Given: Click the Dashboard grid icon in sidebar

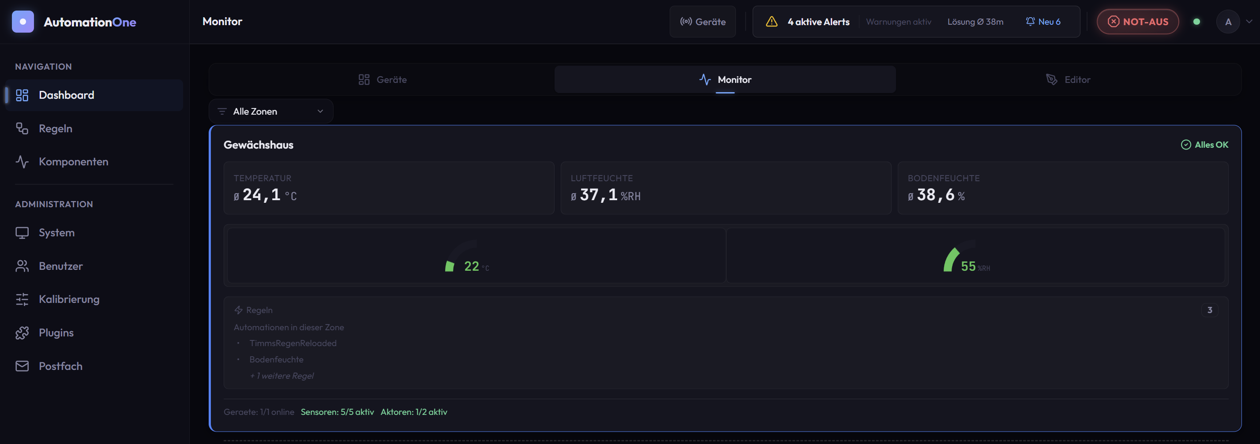Looking at the screenshot, I should click(x=22, y=95).
